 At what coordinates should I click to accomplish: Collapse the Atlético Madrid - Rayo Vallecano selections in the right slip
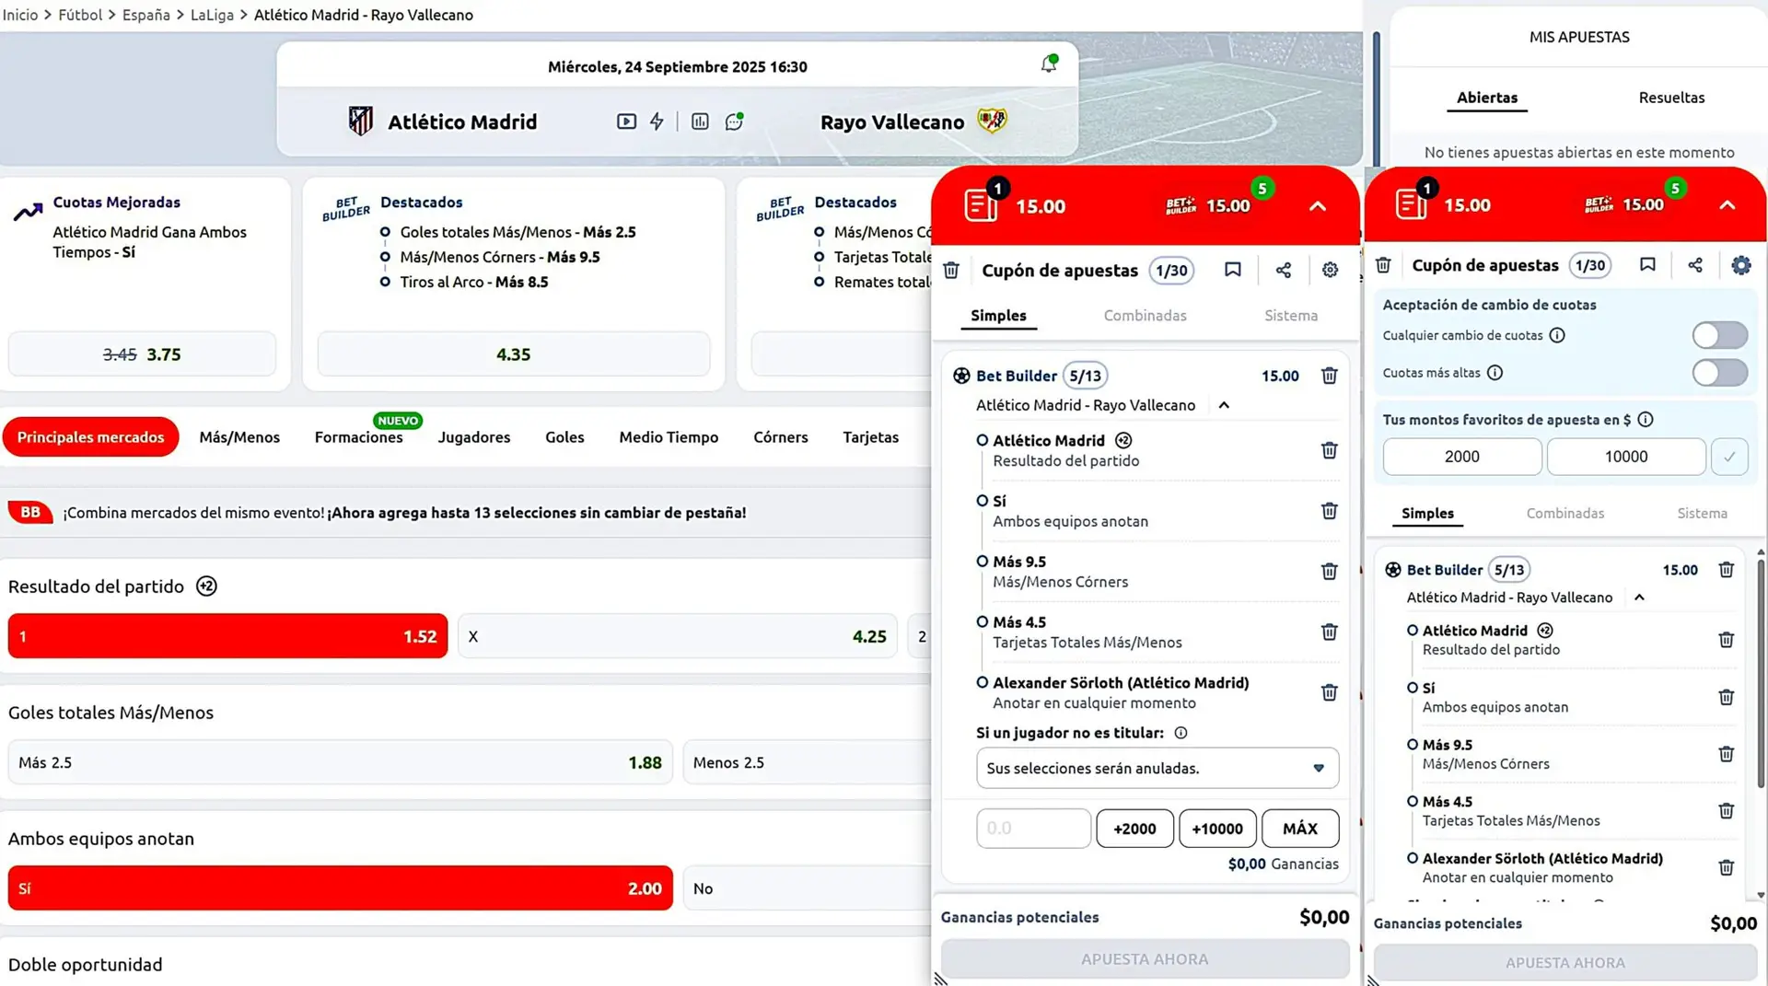point(1639,597)
